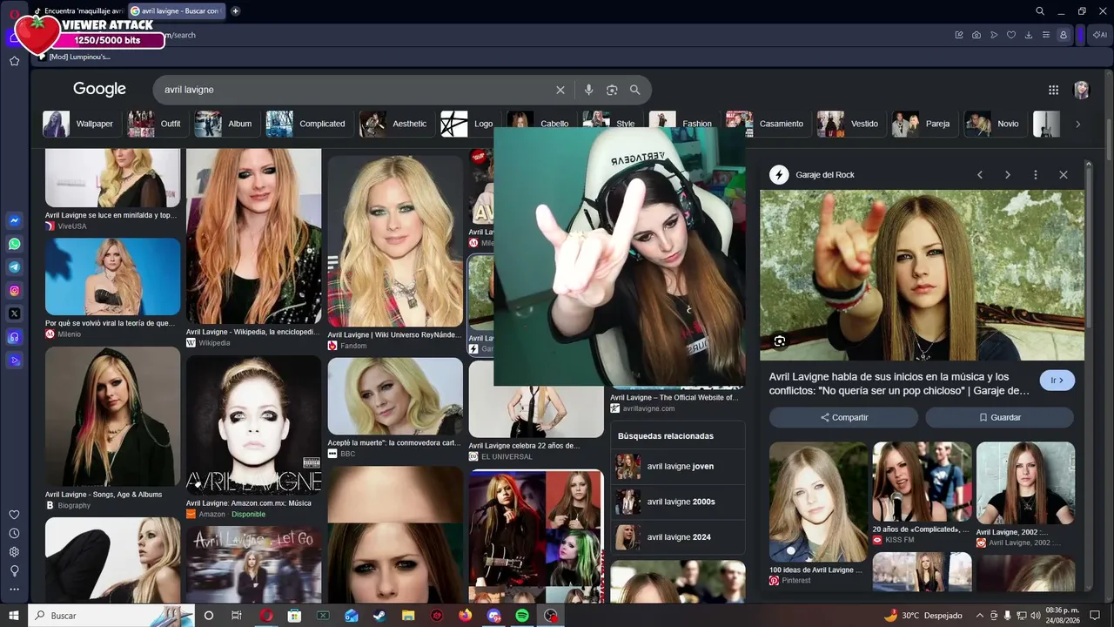Image resolution: width=1114 pixels, height=627 pixels.
Task: Open a new browser tab
Action: pyautogui.click(x=235, y=11)
